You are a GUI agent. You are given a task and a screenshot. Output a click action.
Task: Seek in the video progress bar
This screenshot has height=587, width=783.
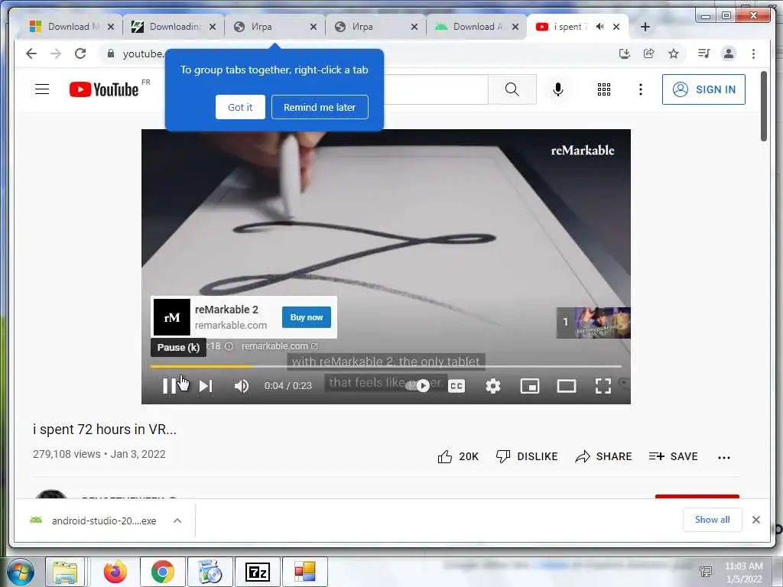tap(386, 366)
